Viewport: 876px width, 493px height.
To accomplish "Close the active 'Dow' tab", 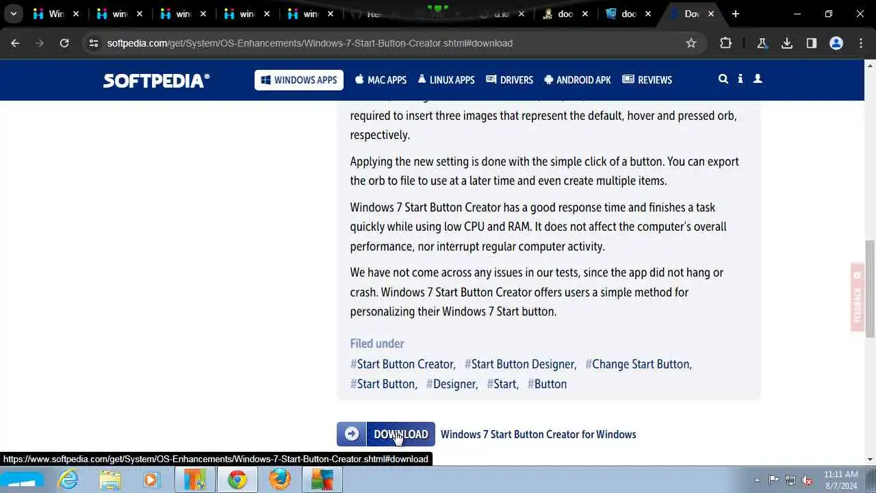I will pos(711,14).
